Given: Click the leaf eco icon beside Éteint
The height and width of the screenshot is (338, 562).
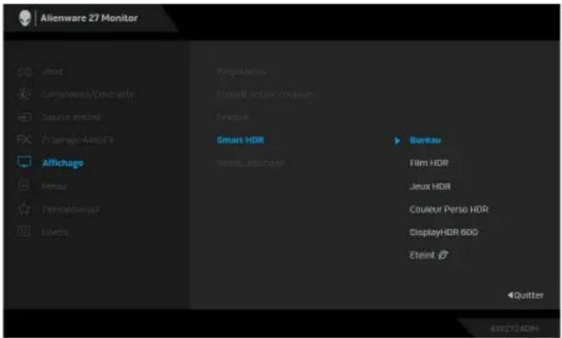Looking at the screenshot, I should (444, 255).
